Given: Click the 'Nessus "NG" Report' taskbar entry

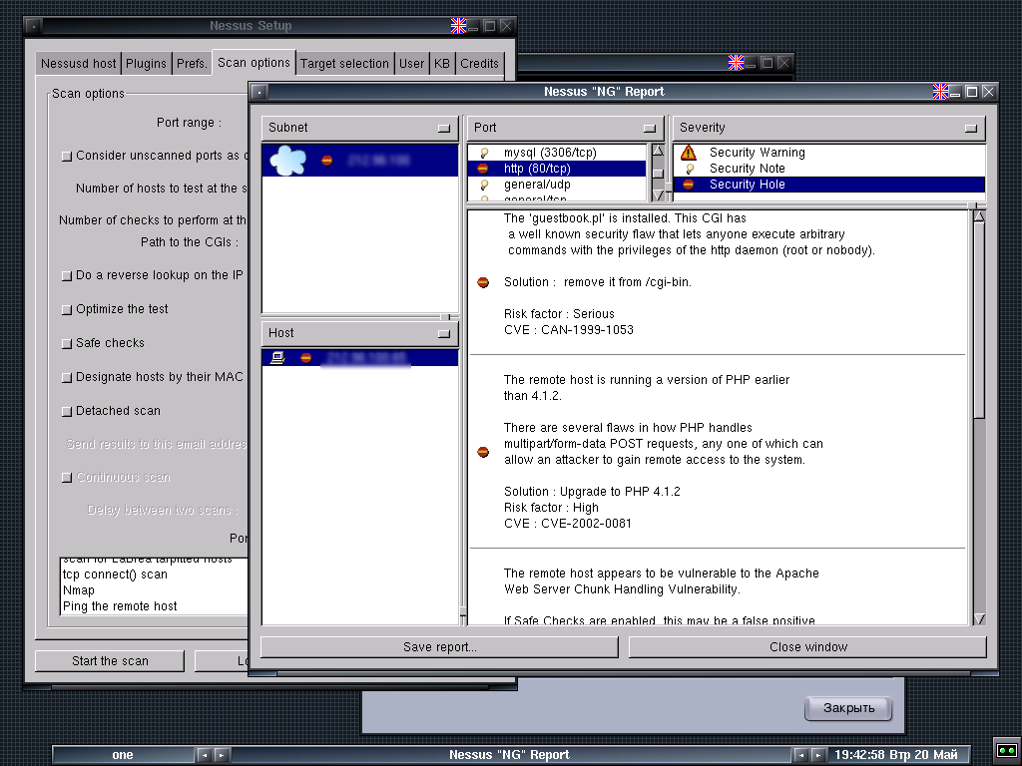Looking at the screenshot, I should coord(509,755).
